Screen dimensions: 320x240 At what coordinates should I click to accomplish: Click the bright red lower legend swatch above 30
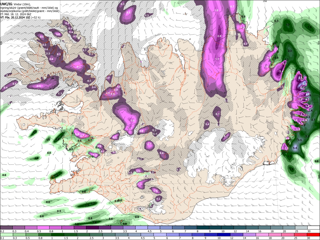(313, 234)
